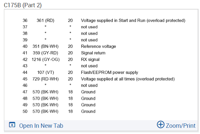This screenshot has height=134, width=200.
Task: Click the 107 (VT) circuit cell
Action: click(45, 72)
